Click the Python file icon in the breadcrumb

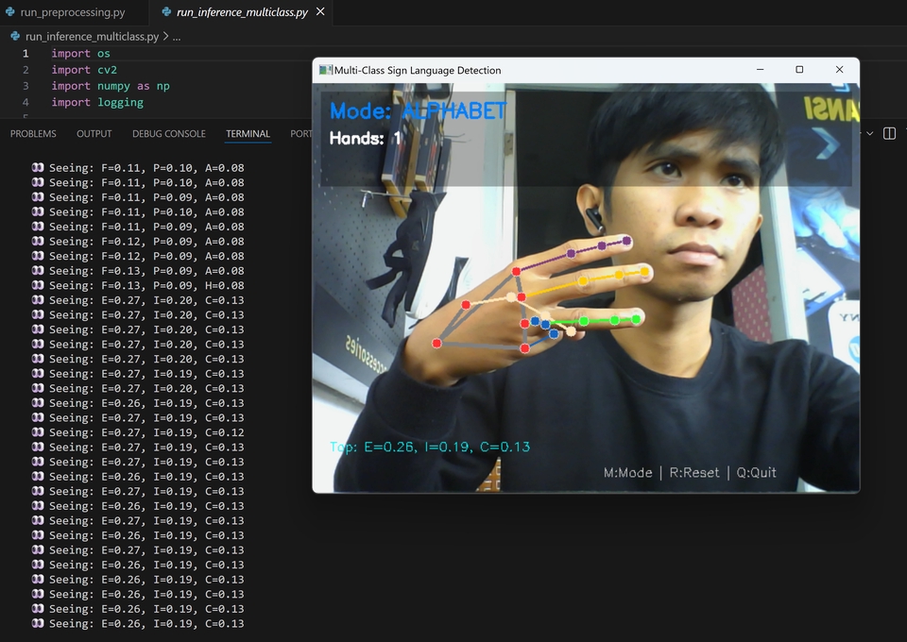click(x=15, y=37)
